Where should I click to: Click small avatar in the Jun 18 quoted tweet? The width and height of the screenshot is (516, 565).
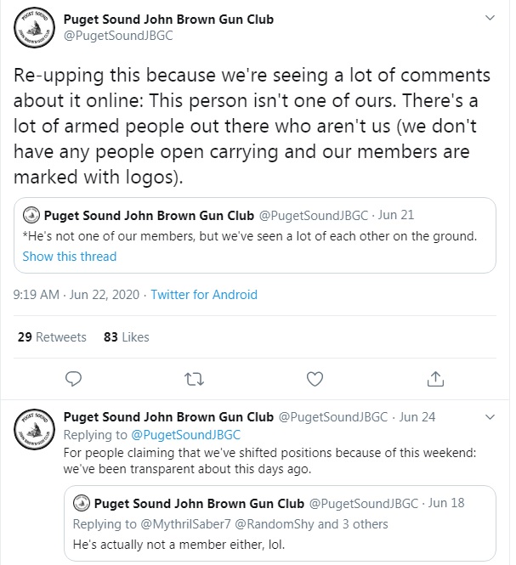(82, 503)
